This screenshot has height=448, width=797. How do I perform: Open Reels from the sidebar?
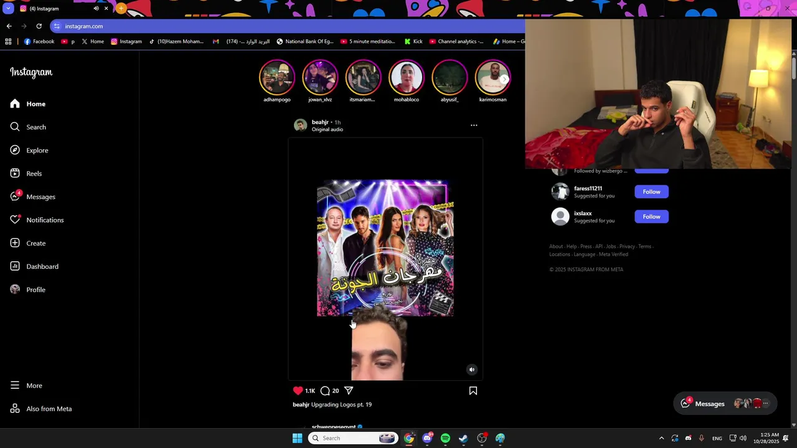pos(26,174)
